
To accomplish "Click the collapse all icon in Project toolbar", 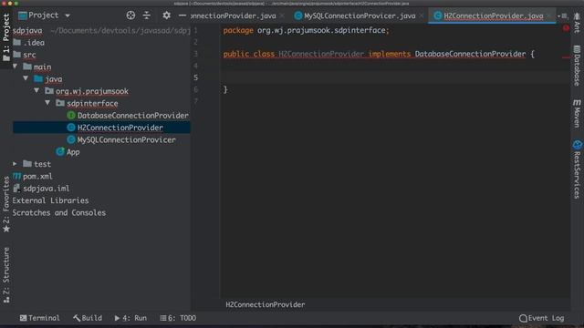I will tap(147, 15).
